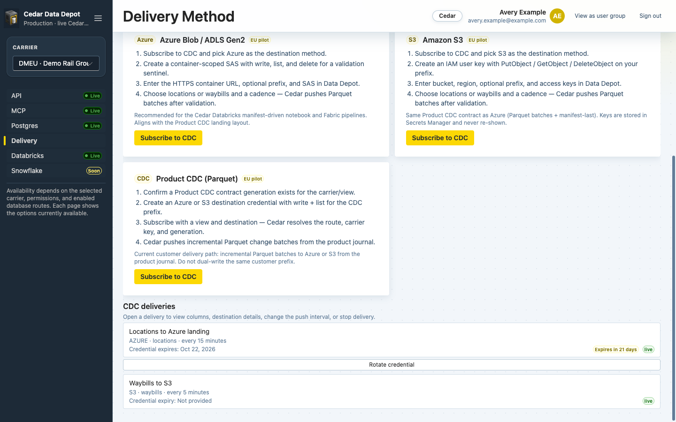Click View as user group
The height and width of the screenshot is (422, 676).
tap(600, 16)
